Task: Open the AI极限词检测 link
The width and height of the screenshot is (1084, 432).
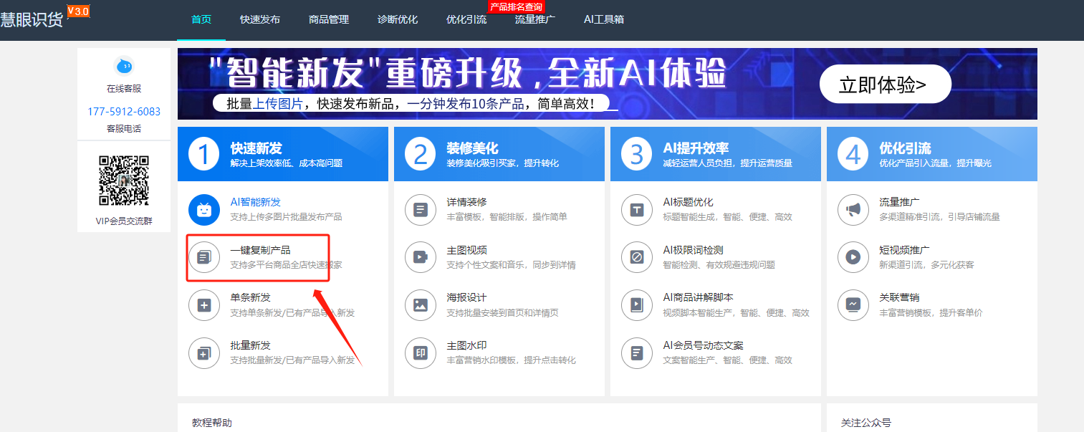Action: [x=694, y=250]
